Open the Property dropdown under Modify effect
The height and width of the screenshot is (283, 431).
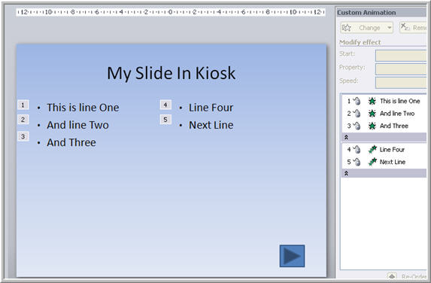pos(401,69)
